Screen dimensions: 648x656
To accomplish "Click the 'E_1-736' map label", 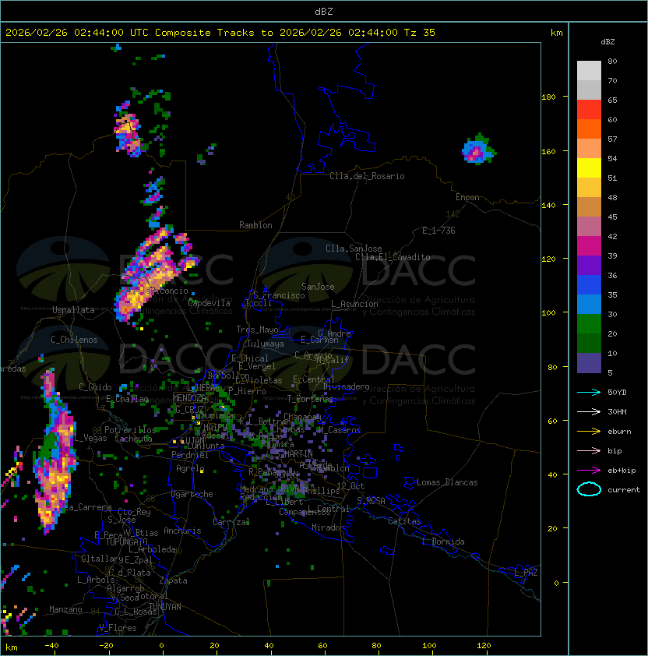I will pos(438,231).
